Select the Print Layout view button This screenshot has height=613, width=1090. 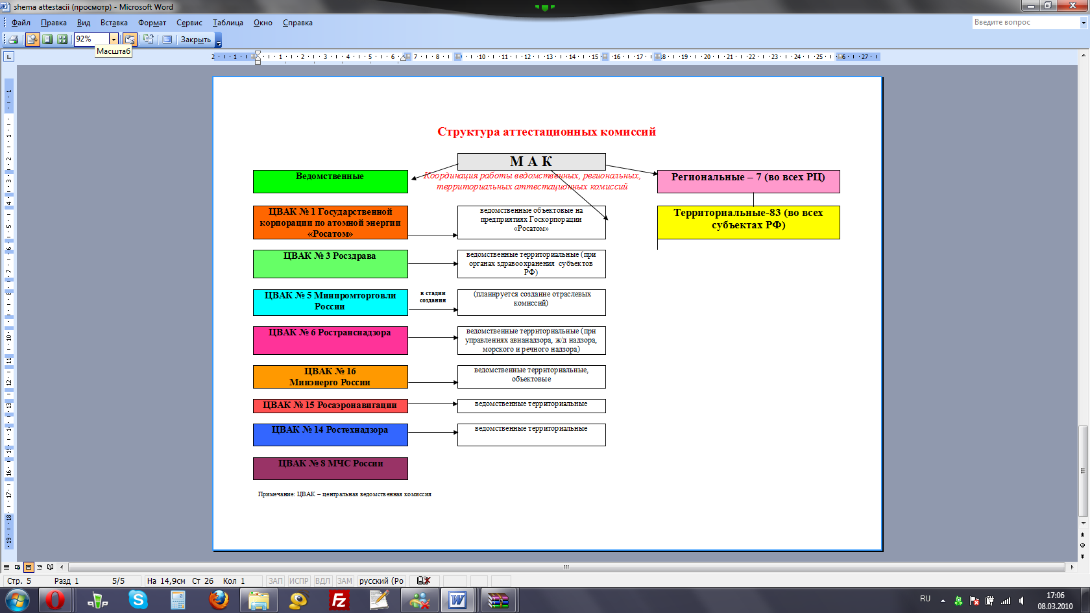point(29,567)
